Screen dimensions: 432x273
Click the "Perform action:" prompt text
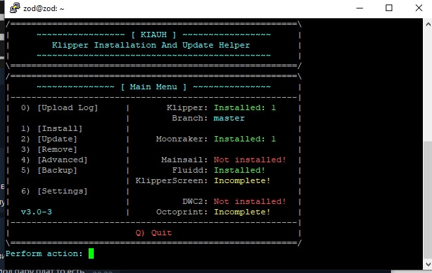click(44, 253)
